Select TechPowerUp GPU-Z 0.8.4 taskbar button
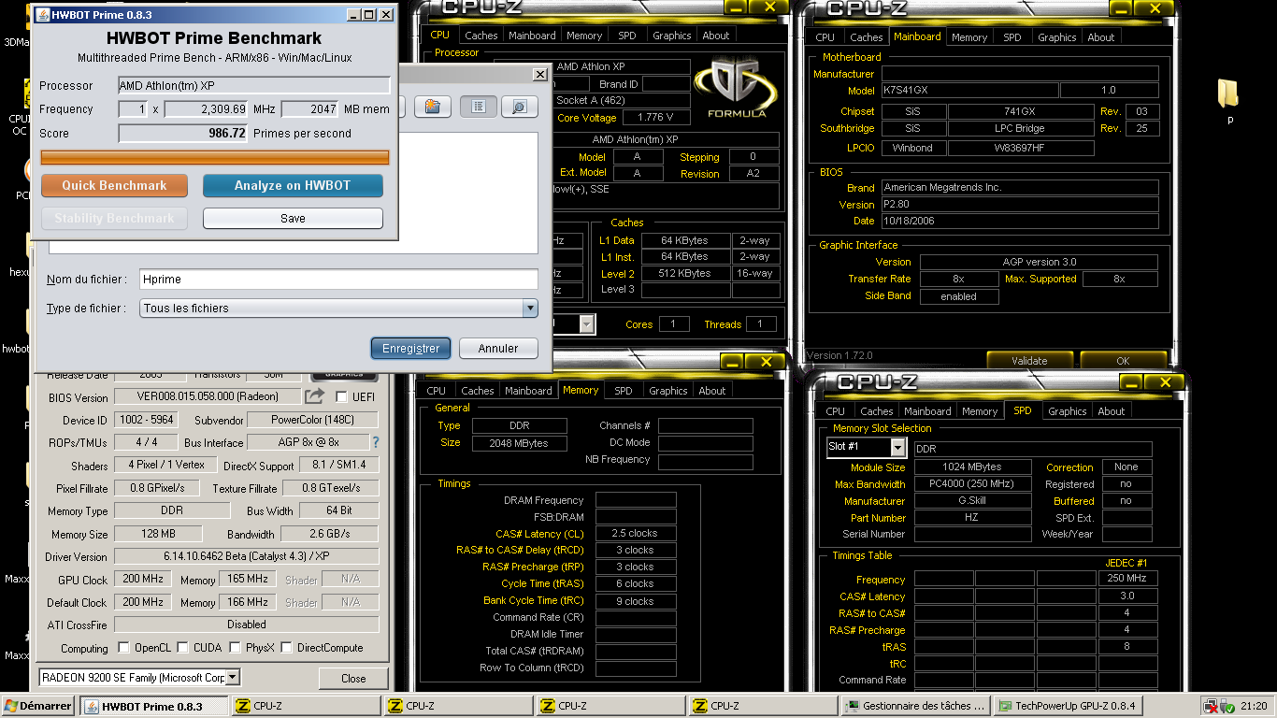1277x718 pixels. tap(1067, 706)
